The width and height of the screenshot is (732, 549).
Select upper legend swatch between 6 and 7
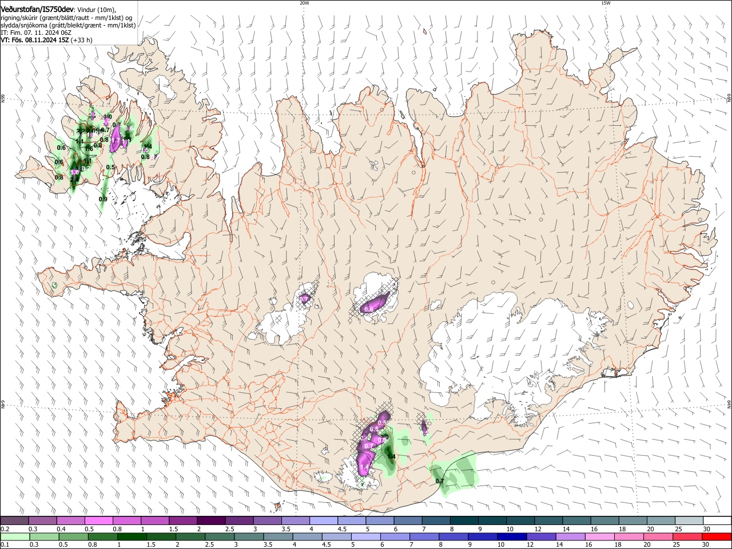407,520
